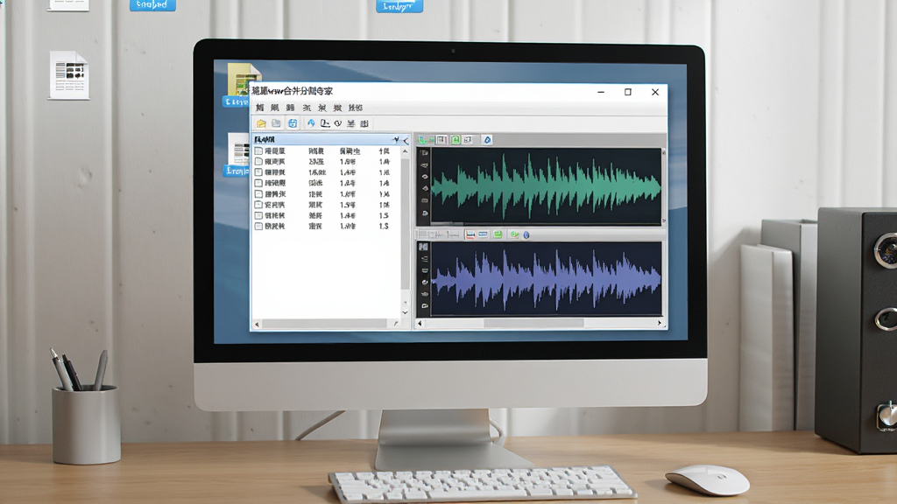
Task: Click the red icon in the toolbar between the waveforms
Action: pos(470,234)
